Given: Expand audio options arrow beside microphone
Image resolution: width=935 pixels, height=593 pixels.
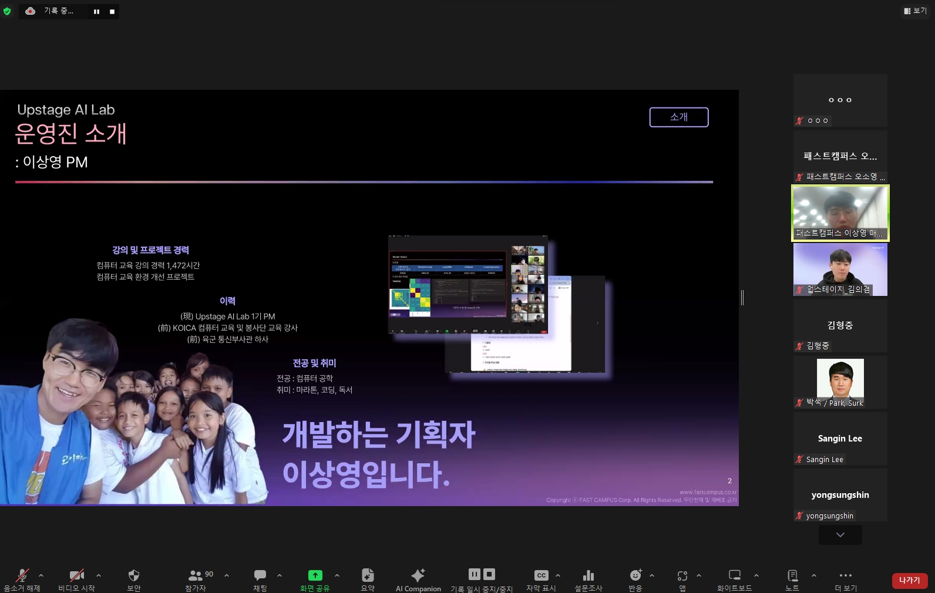Looking at the screenshot, I should tap(41, 575).
